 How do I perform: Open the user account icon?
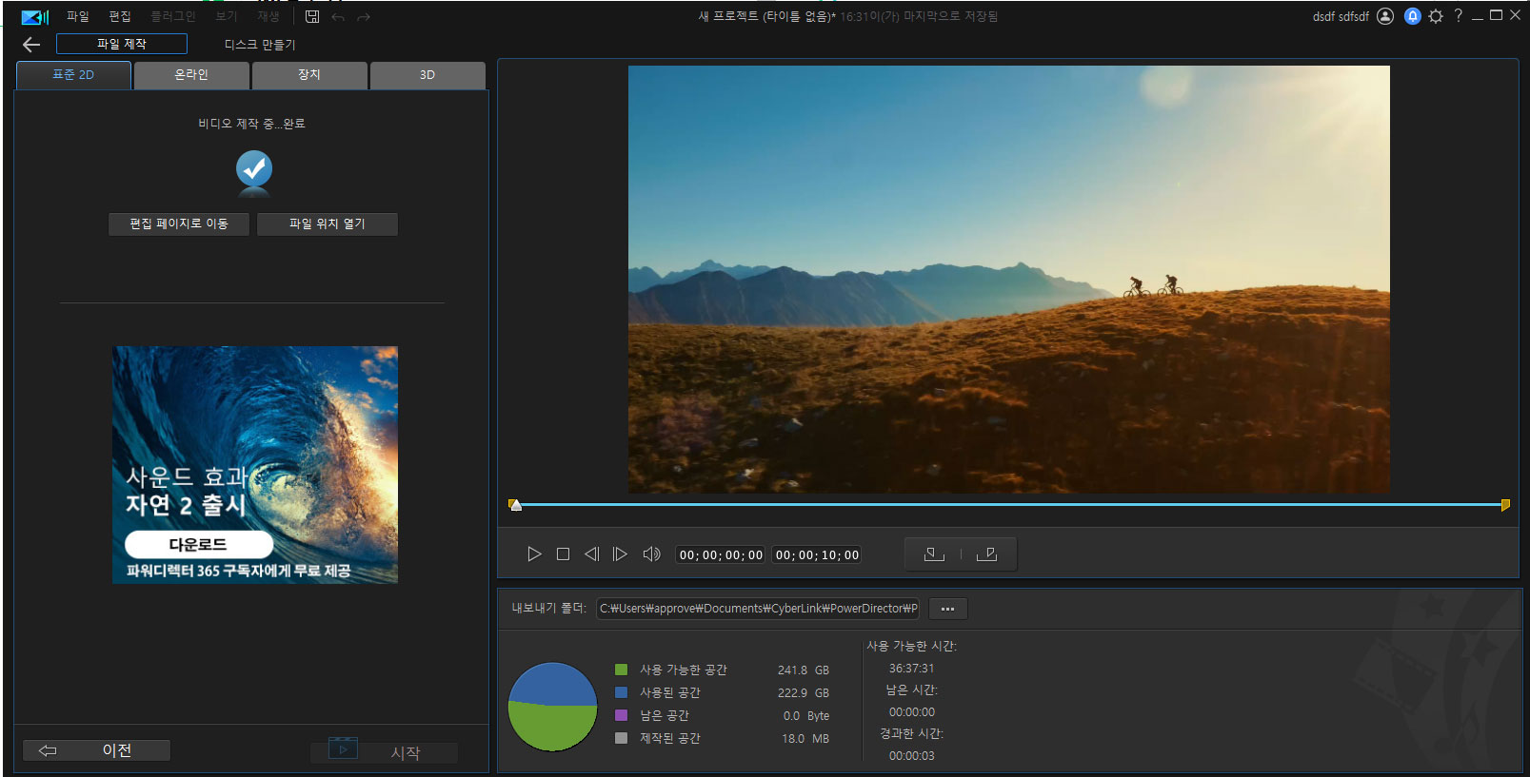pyautogui.click(x=1385, y=16)
